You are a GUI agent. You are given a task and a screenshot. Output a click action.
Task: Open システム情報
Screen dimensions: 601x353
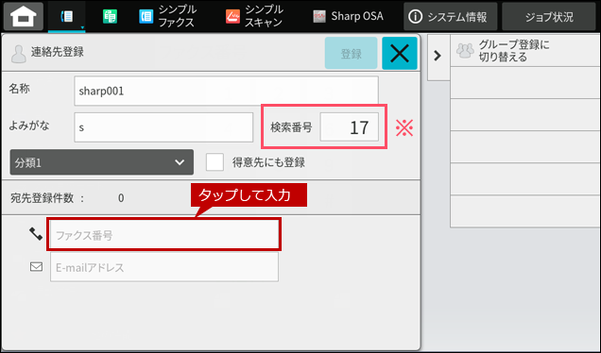click(x=451, y=16)
